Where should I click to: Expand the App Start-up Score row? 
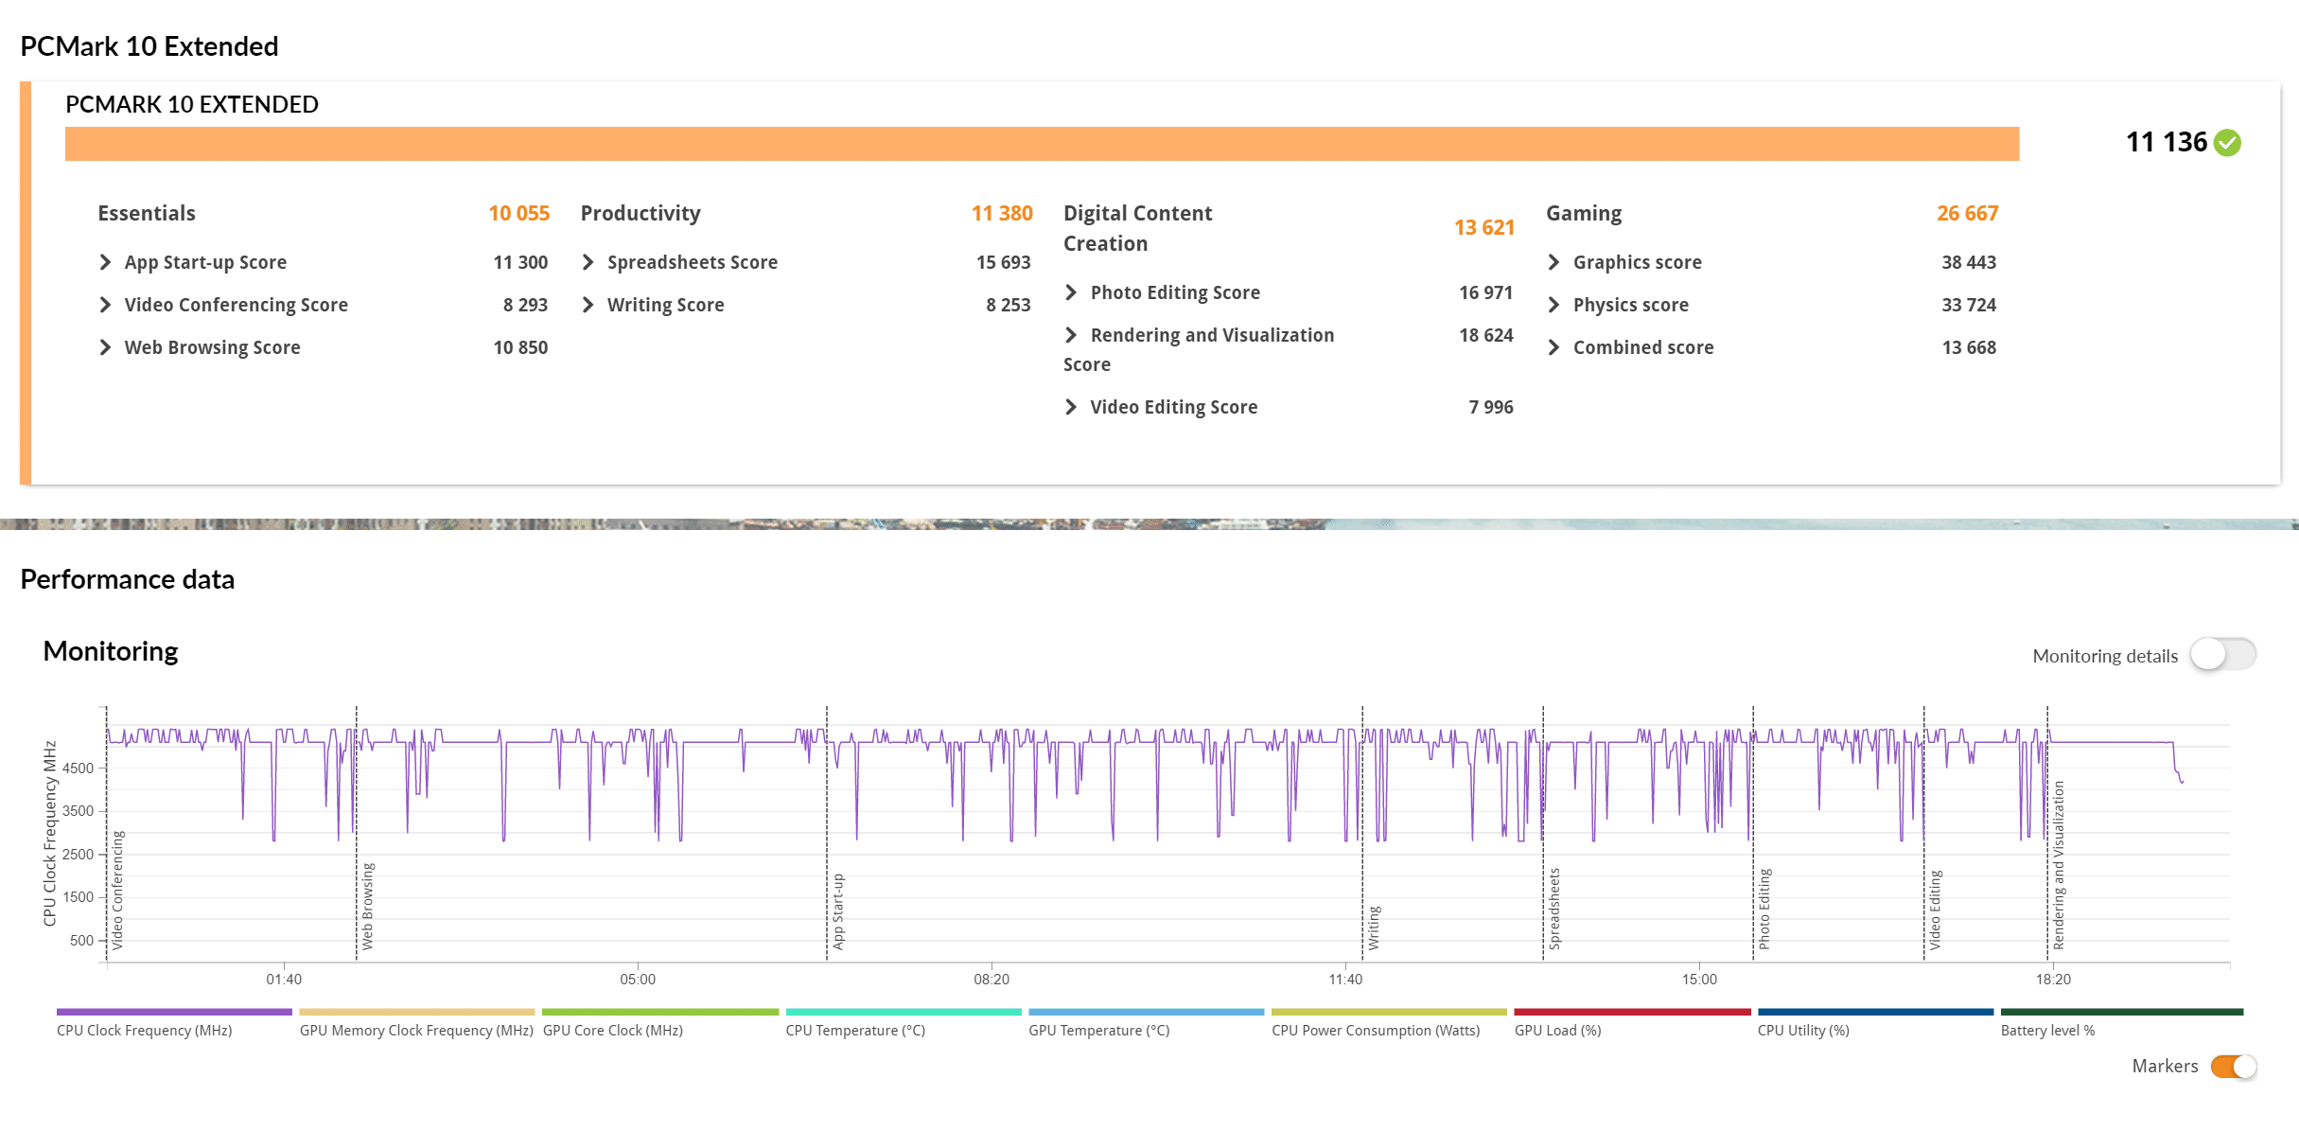(105, 262)
